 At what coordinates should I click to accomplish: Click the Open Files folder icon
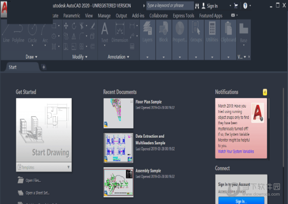click(21, 180)
